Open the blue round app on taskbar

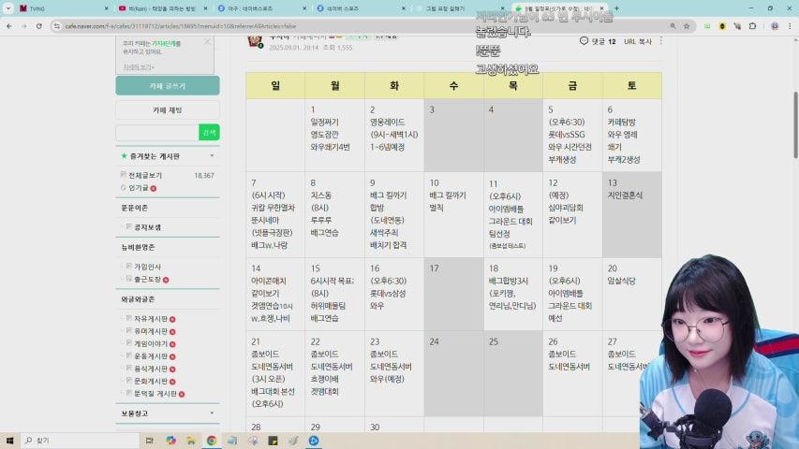click(x=314, y=441)
